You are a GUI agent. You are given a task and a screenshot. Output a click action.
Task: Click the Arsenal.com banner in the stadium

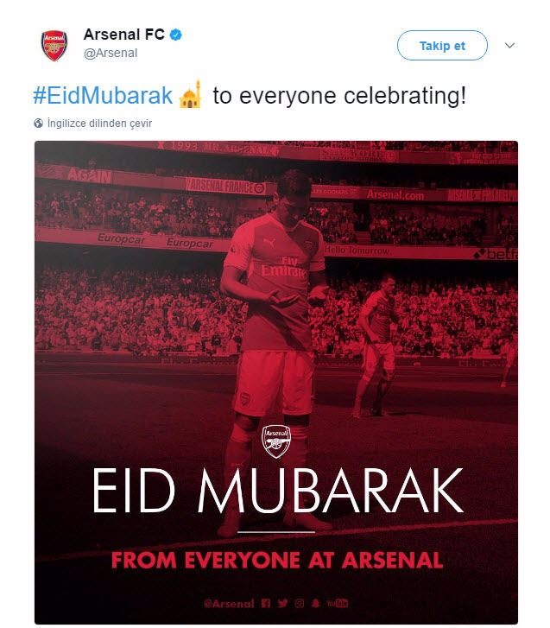point(395,195)
